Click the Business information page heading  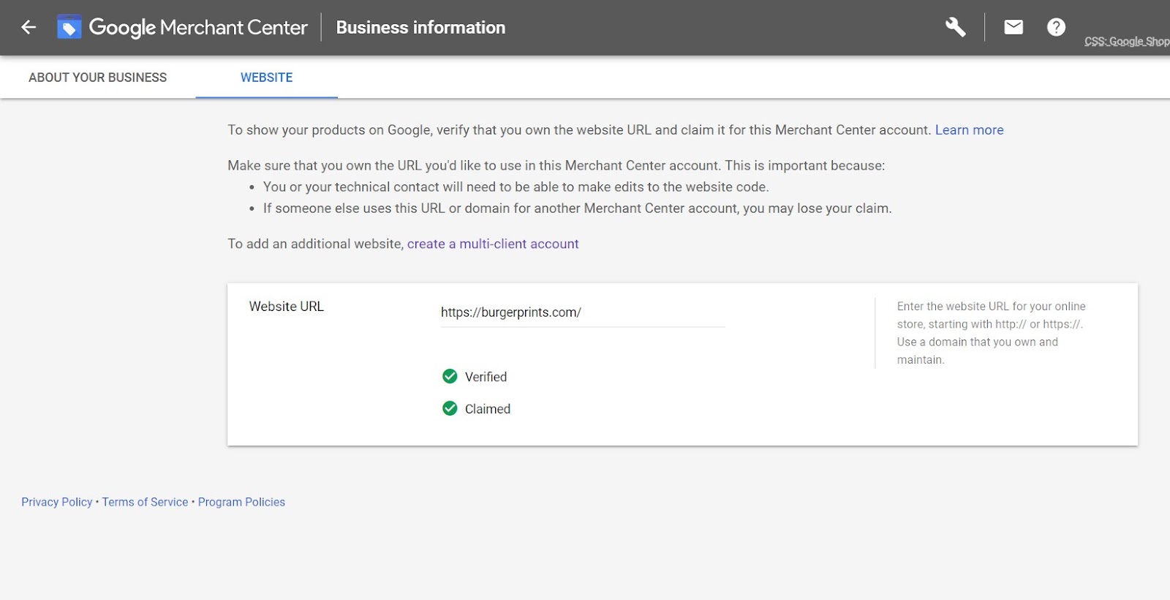coord(420,28)
